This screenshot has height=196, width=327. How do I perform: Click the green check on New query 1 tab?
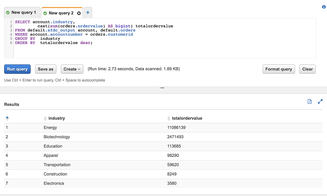8,13
